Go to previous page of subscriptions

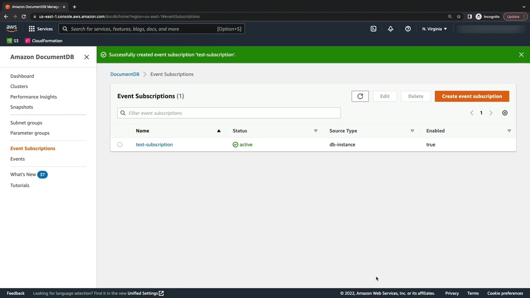472,113
